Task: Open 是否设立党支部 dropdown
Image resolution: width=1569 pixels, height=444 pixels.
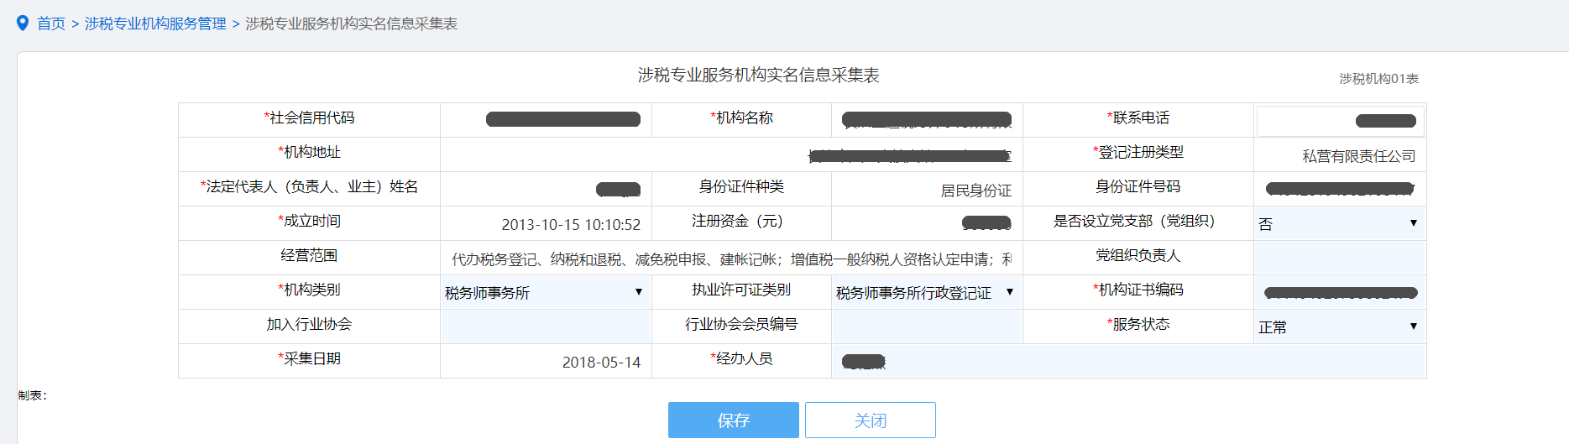Action: pyautogui.click(x=1339, y=223)
